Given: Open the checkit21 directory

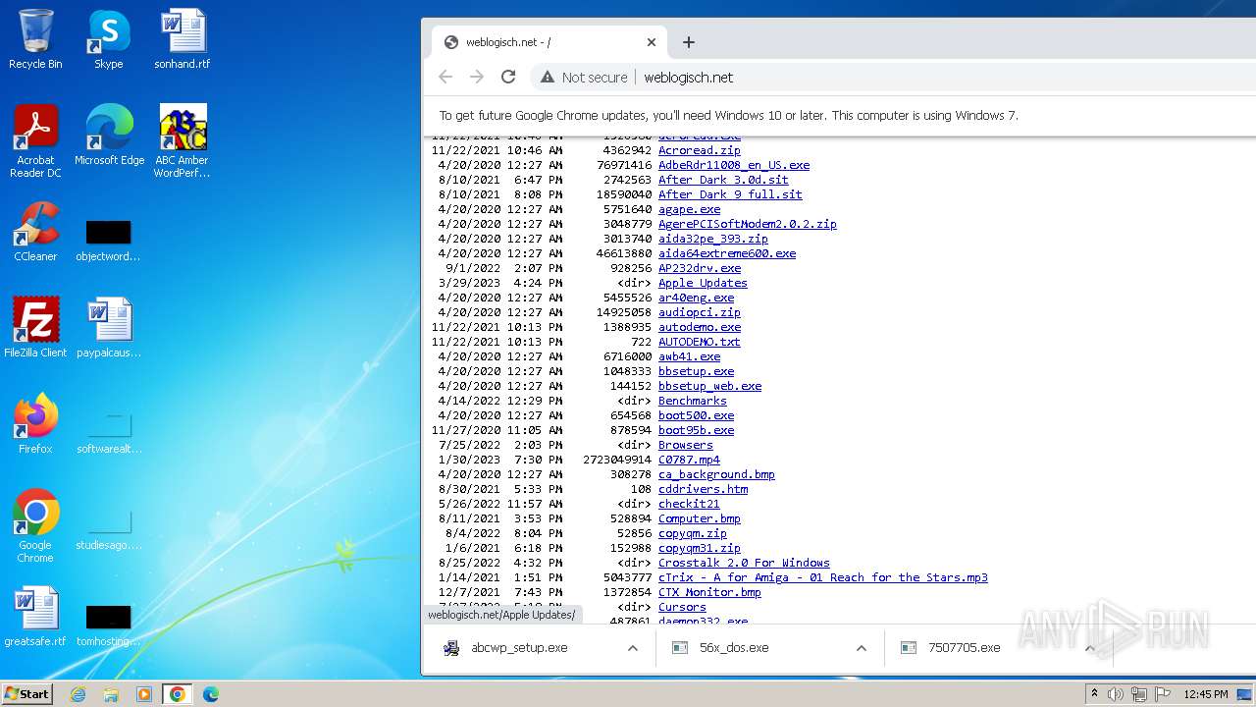Looking at the screenshot, I should (689, 504).
